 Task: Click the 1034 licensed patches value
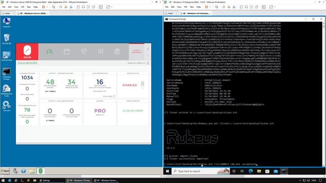(x=27, y=78)
